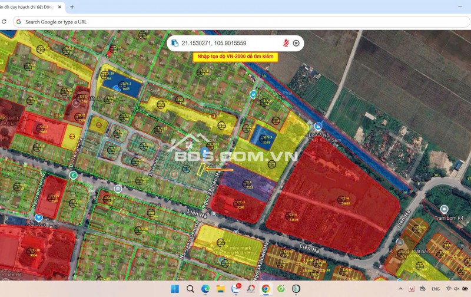Image resolution: width=471 pixels, height=297 pixels.
Task: Click the yellow-outlined highlighted land parcel
Action: tap(201, 169)
